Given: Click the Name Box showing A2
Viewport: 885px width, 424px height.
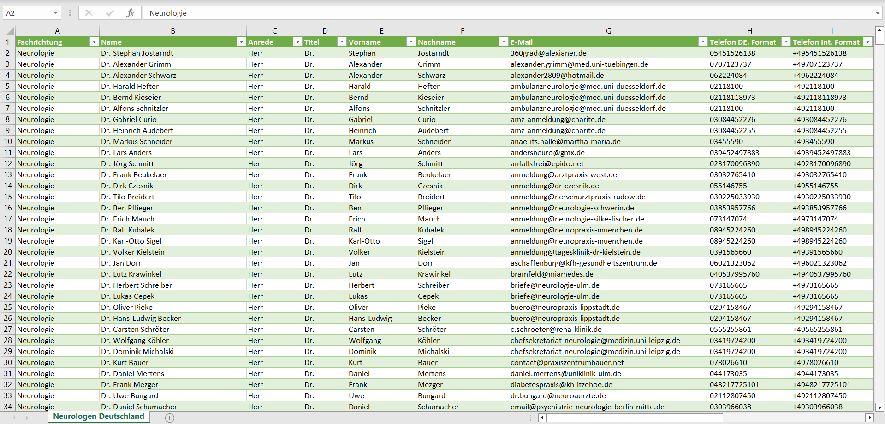Looking at the screenshot, I should coord(27,13).
